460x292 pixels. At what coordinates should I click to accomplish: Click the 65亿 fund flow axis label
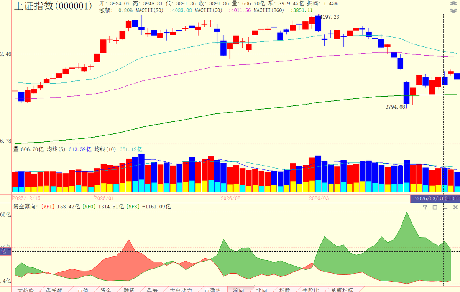click(5, 215)
